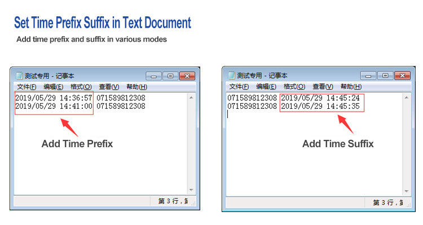Open 帮助(H) menu in right Notepad window

[351, 87]
